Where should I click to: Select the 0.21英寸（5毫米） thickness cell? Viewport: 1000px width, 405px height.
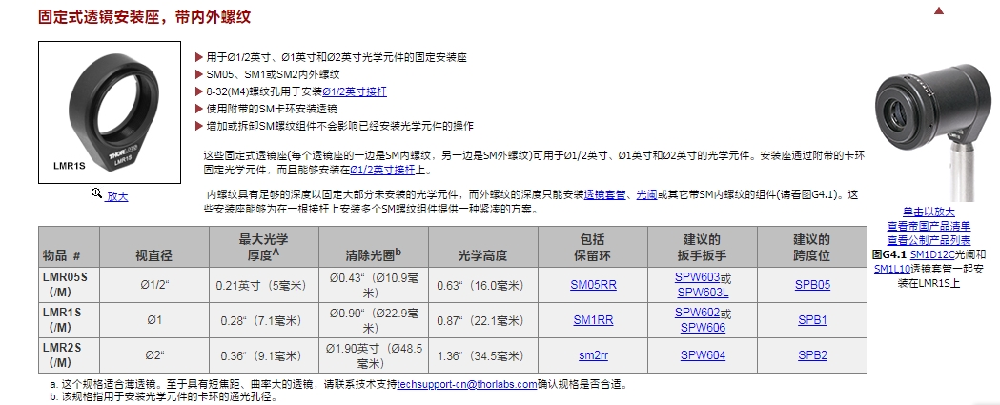(264, 285)
